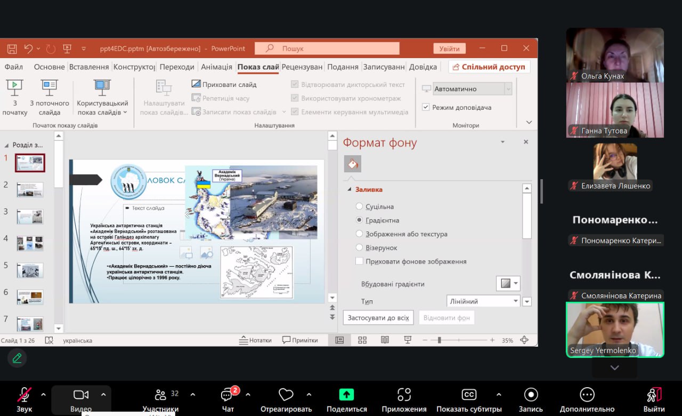Click the Record icon in Zoom toolbar
682x416 pixels.
point(531,395)
